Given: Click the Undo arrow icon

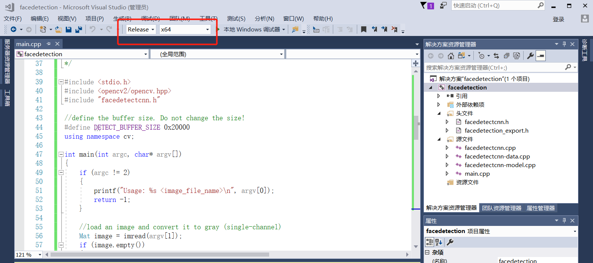Looking at the screenshot, I should pos(93,29).
